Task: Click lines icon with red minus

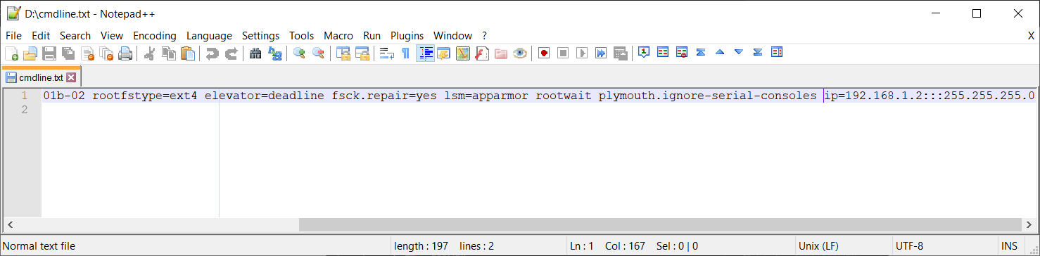Action: pos(682,52)
